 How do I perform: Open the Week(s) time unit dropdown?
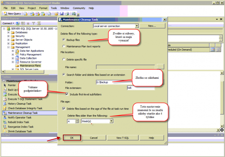(111, 121)
